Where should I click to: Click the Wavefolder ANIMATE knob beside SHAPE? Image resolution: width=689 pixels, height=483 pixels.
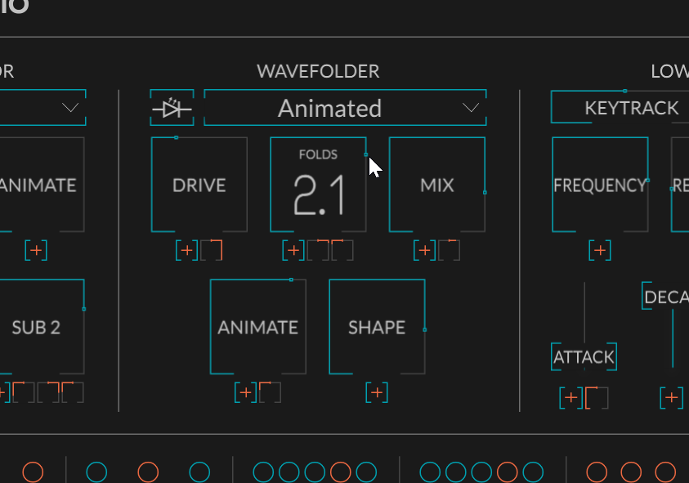(x=258, y=327)
